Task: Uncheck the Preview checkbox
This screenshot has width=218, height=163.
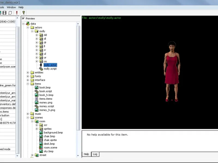Action: [23, 18]
